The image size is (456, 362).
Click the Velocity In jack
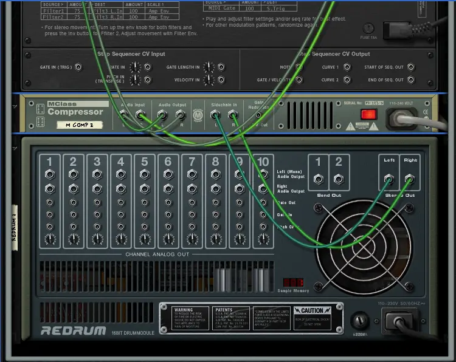221,80
